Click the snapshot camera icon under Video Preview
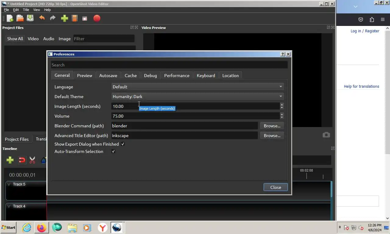 pyautogui.click(x=326, y=135)
